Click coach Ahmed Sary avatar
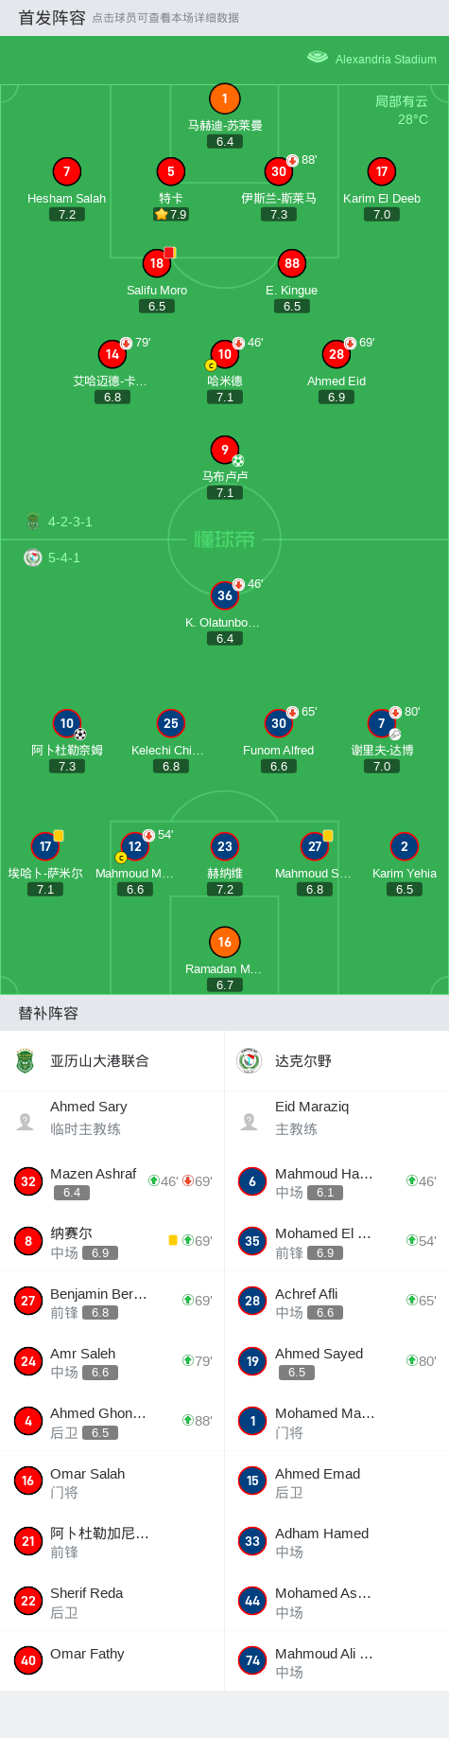The image size is (449, 1738). (x=26, y=1122)
